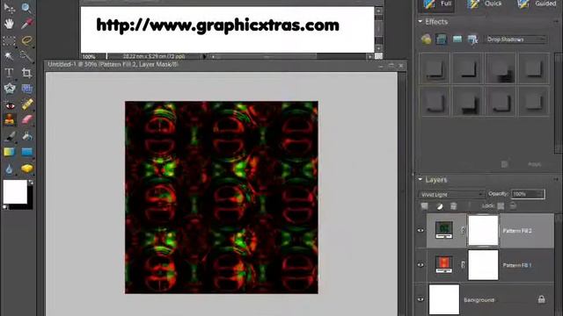Swap foreground and background colors
Viewport: 563px width, 316px height.
coord(31,183)
